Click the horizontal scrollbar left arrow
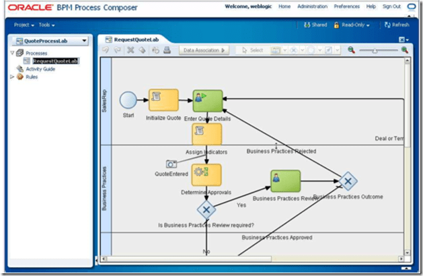This screenshot has height=276, width=423. coord(104,259)
